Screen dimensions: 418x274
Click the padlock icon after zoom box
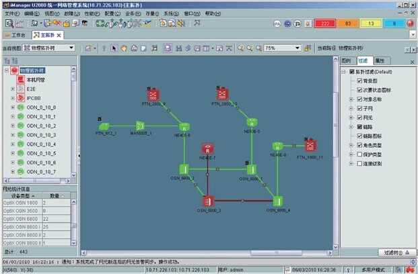(308, 48)
